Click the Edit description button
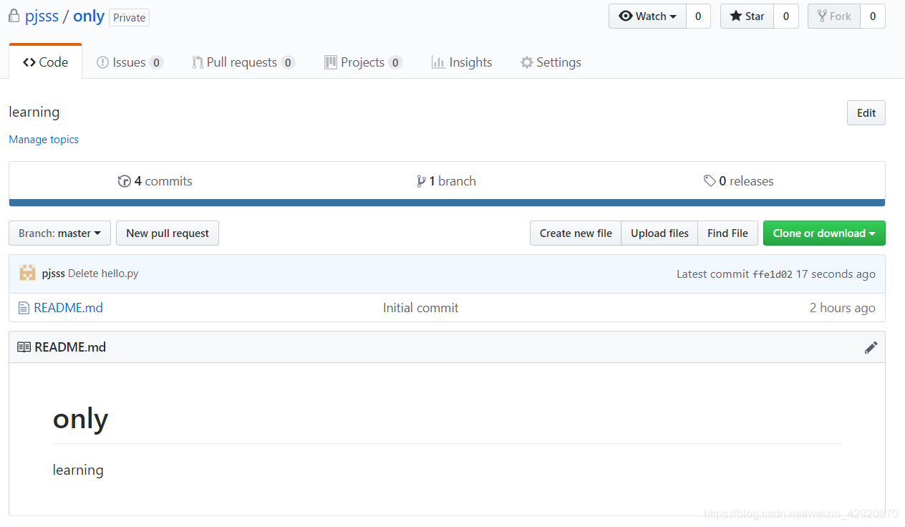The height and width of the screenshot is (527, 905). pyautogui.click(x=866, y=113)
